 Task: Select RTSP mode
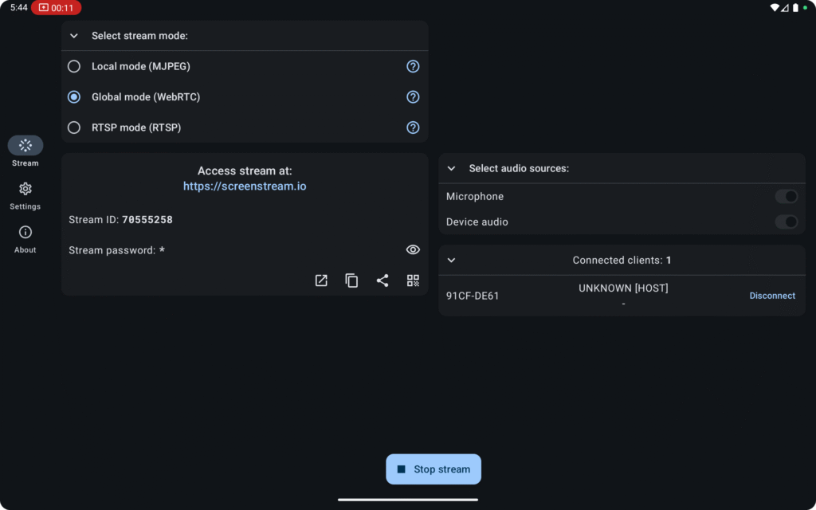pos(73,127)
